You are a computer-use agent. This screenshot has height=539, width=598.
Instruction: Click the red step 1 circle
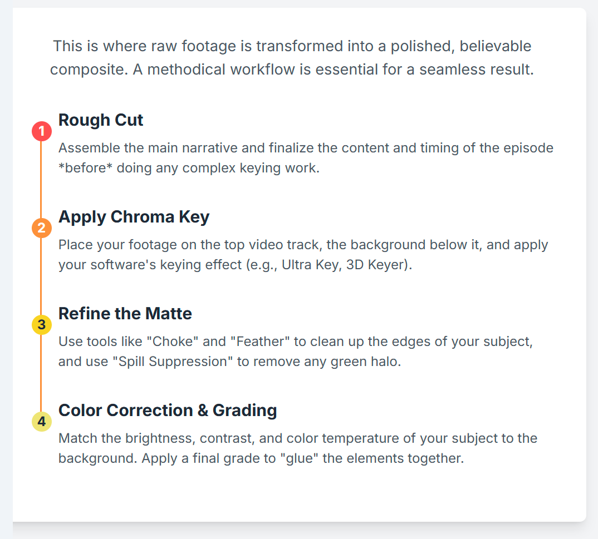(x=42, y=131)
